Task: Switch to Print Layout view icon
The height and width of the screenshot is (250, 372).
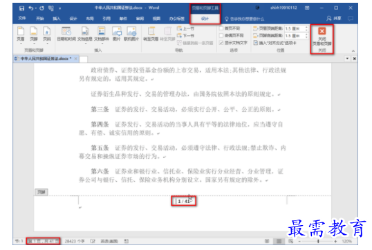Action: (279, 241)
